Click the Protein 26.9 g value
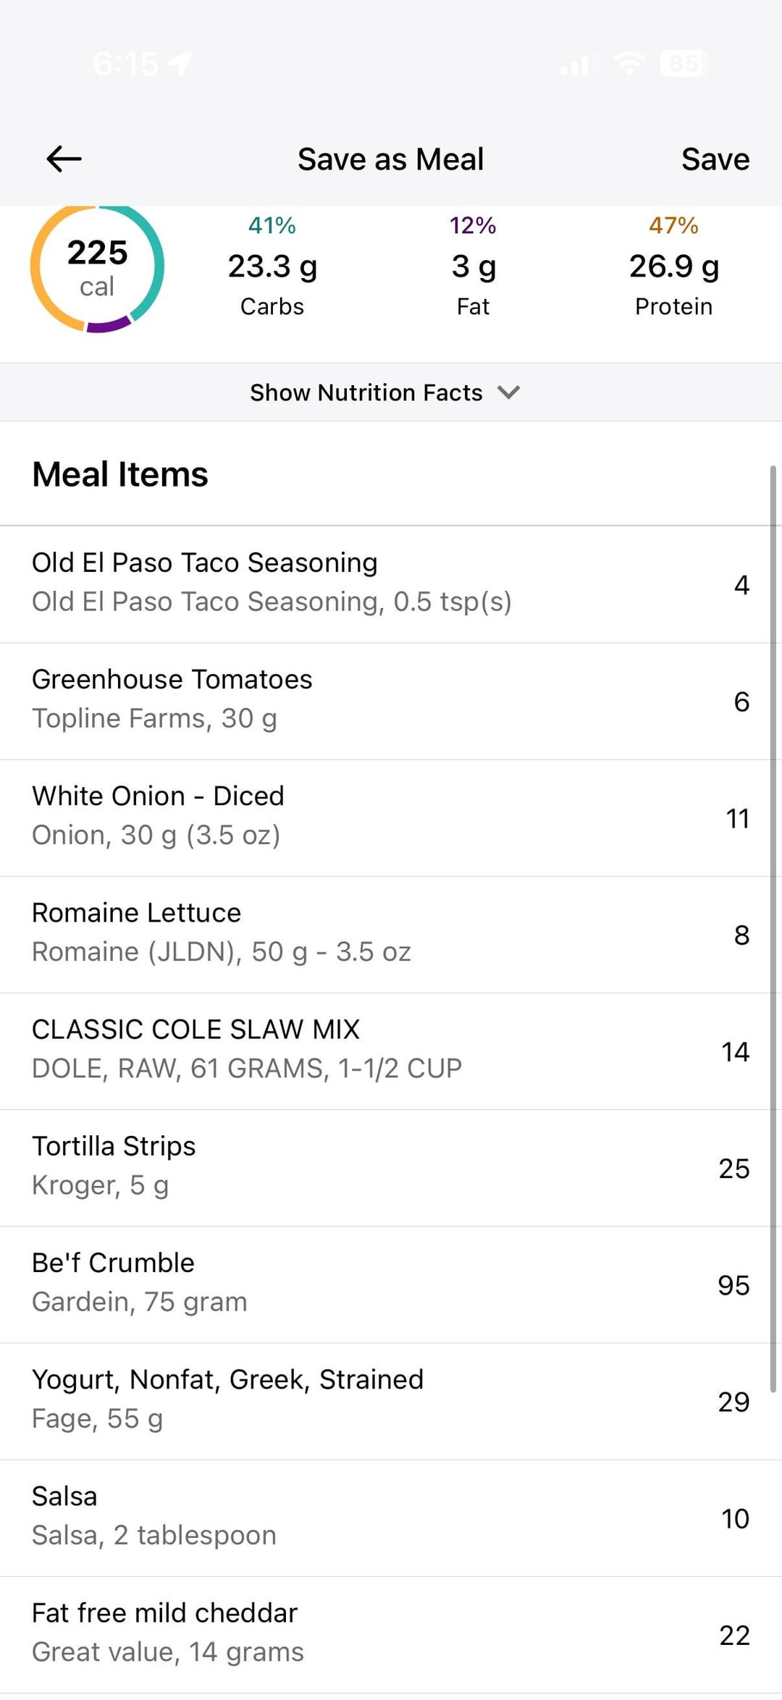Screen dimensions: 782x1700 click(673, 267)
